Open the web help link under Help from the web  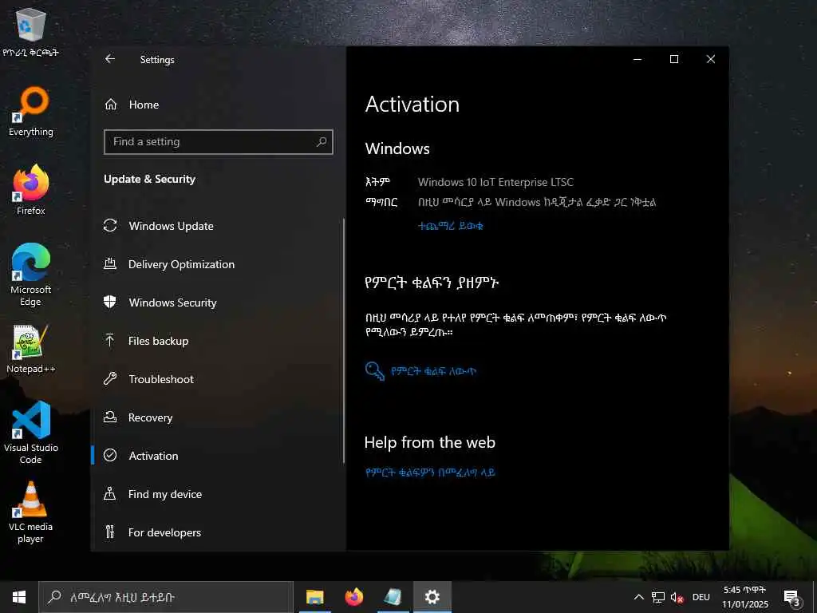[430, 473]
